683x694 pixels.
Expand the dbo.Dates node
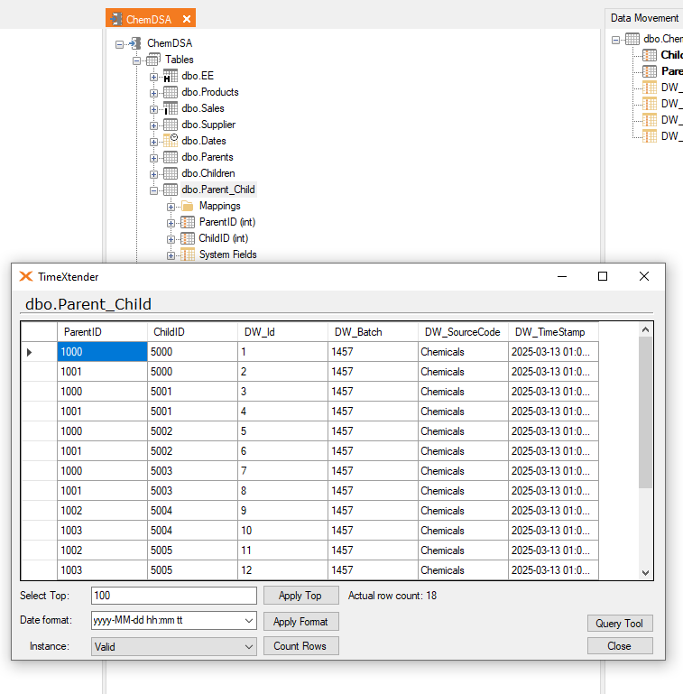coord(153,142)
